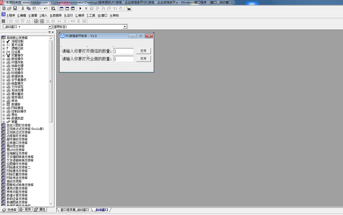
Task: Toggle the second panel layout button (top bar)
Action: tap(67, 8)
